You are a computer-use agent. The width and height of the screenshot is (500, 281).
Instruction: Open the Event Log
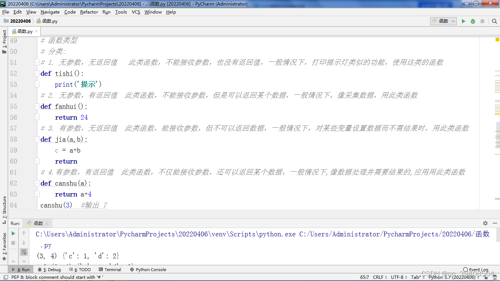475,270
